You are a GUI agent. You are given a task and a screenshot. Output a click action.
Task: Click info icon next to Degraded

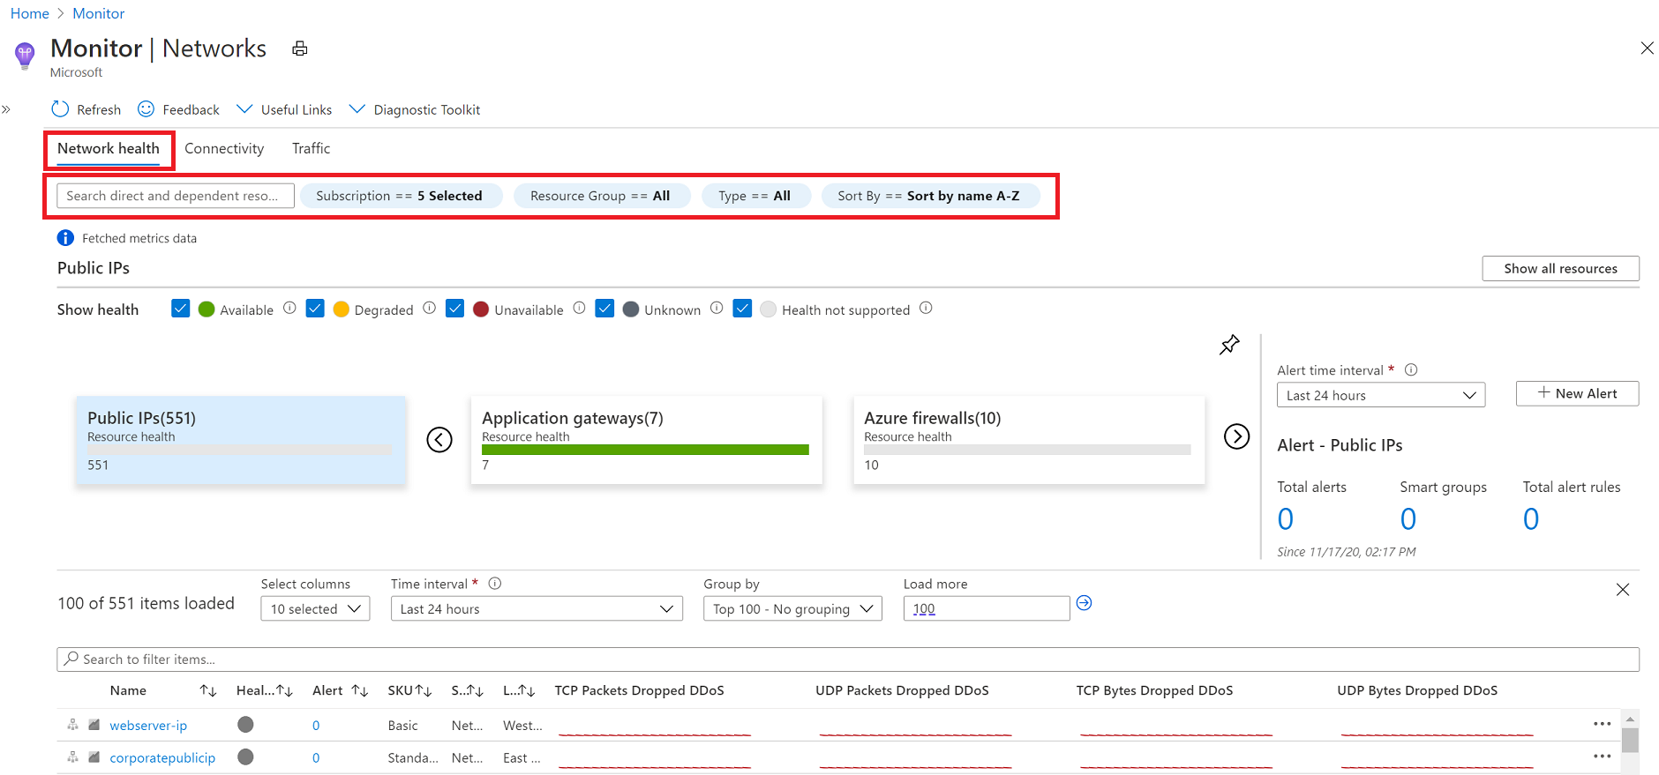[x=430, y=309]
